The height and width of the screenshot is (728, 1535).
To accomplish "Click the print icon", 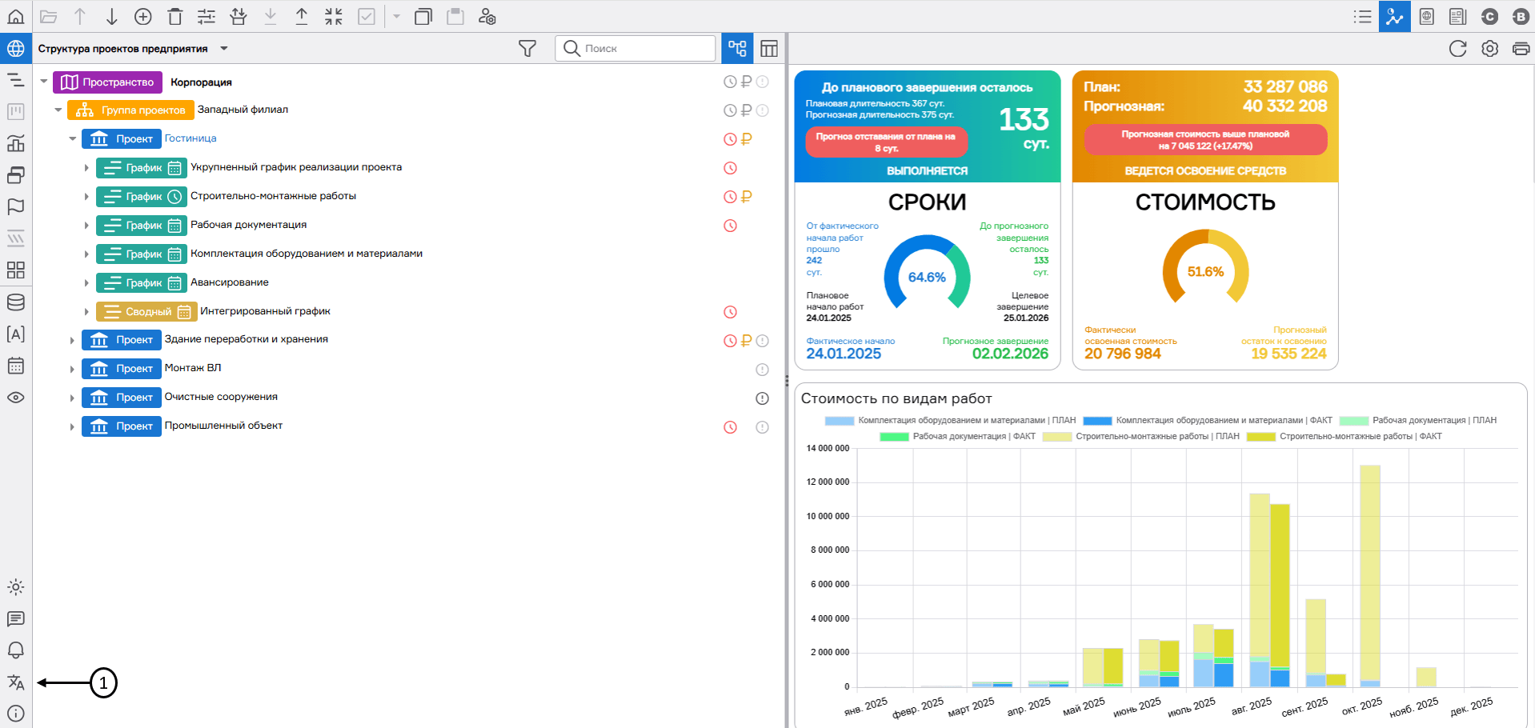I will coord(1521,49).
